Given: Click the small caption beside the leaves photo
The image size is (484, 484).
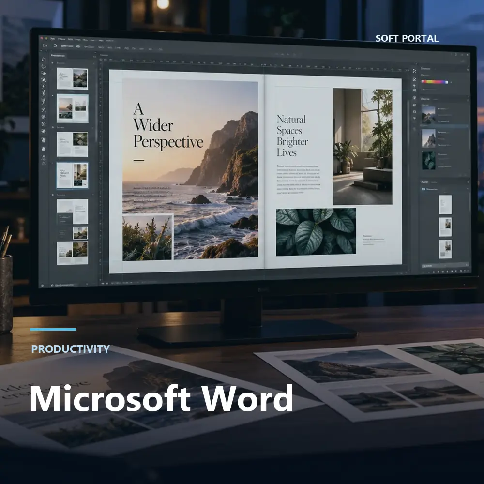Looking at the screenshot, I should click(374, 240).
